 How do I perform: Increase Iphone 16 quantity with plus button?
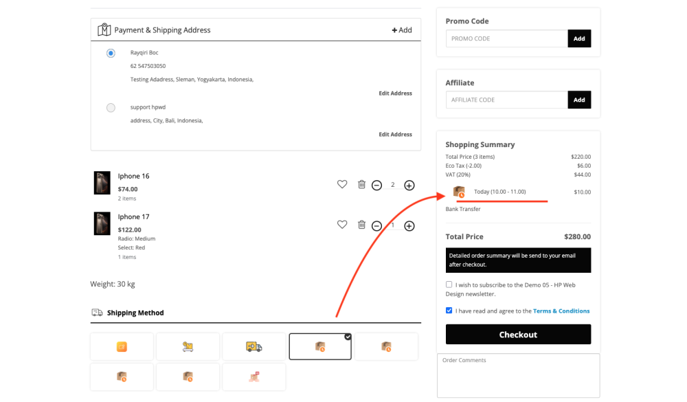pos(409,186)
